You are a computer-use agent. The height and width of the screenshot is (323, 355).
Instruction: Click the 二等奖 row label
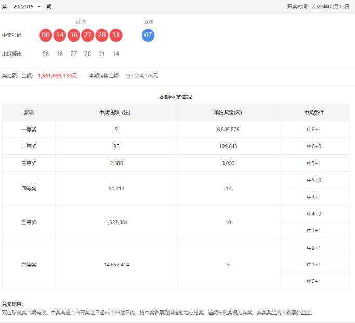pyautogui.click(x=29, y=146)
